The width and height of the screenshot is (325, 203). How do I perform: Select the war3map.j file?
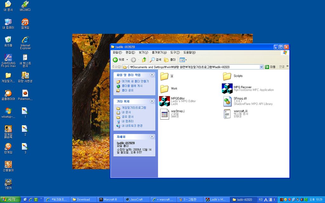click(164, 114)
